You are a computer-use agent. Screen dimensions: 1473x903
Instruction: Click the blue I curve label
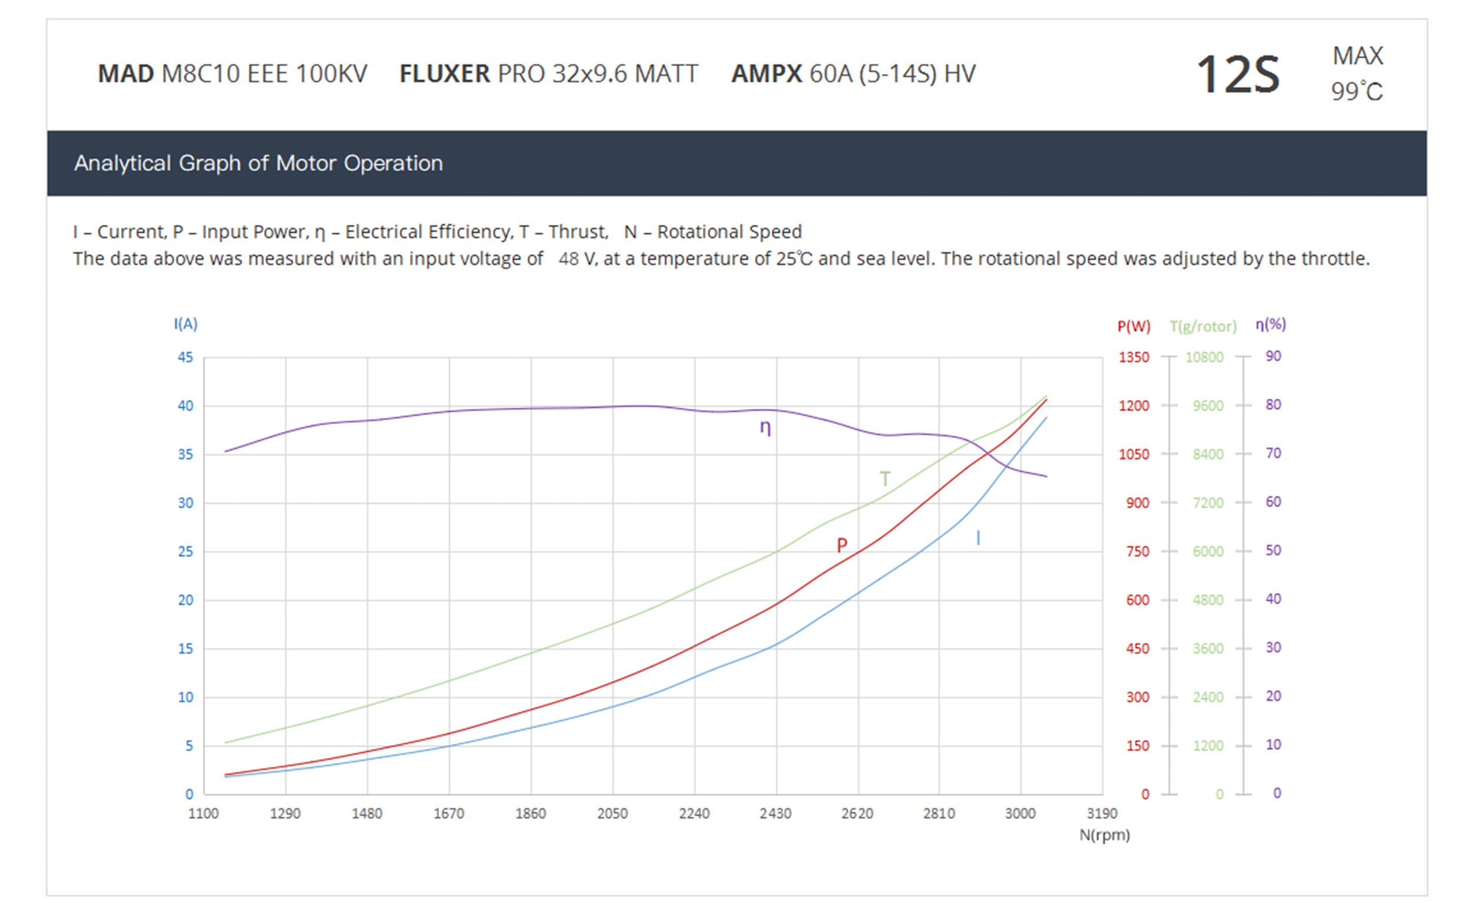click(x=978, y=538)
